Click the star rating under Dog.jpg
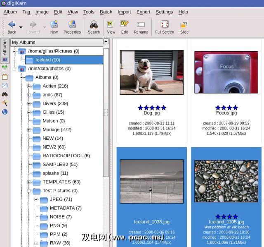Viewport: 264px width, 247px height. (152, 108)
